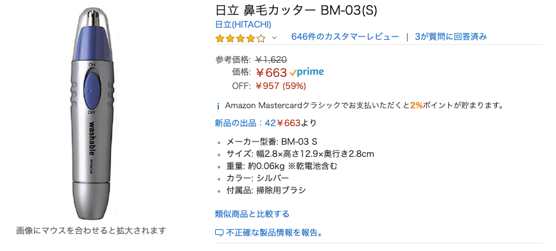Click the nose trimmer product image
Image resolution: width=556 pixels, height=251 pixels.
coord(92,115)
